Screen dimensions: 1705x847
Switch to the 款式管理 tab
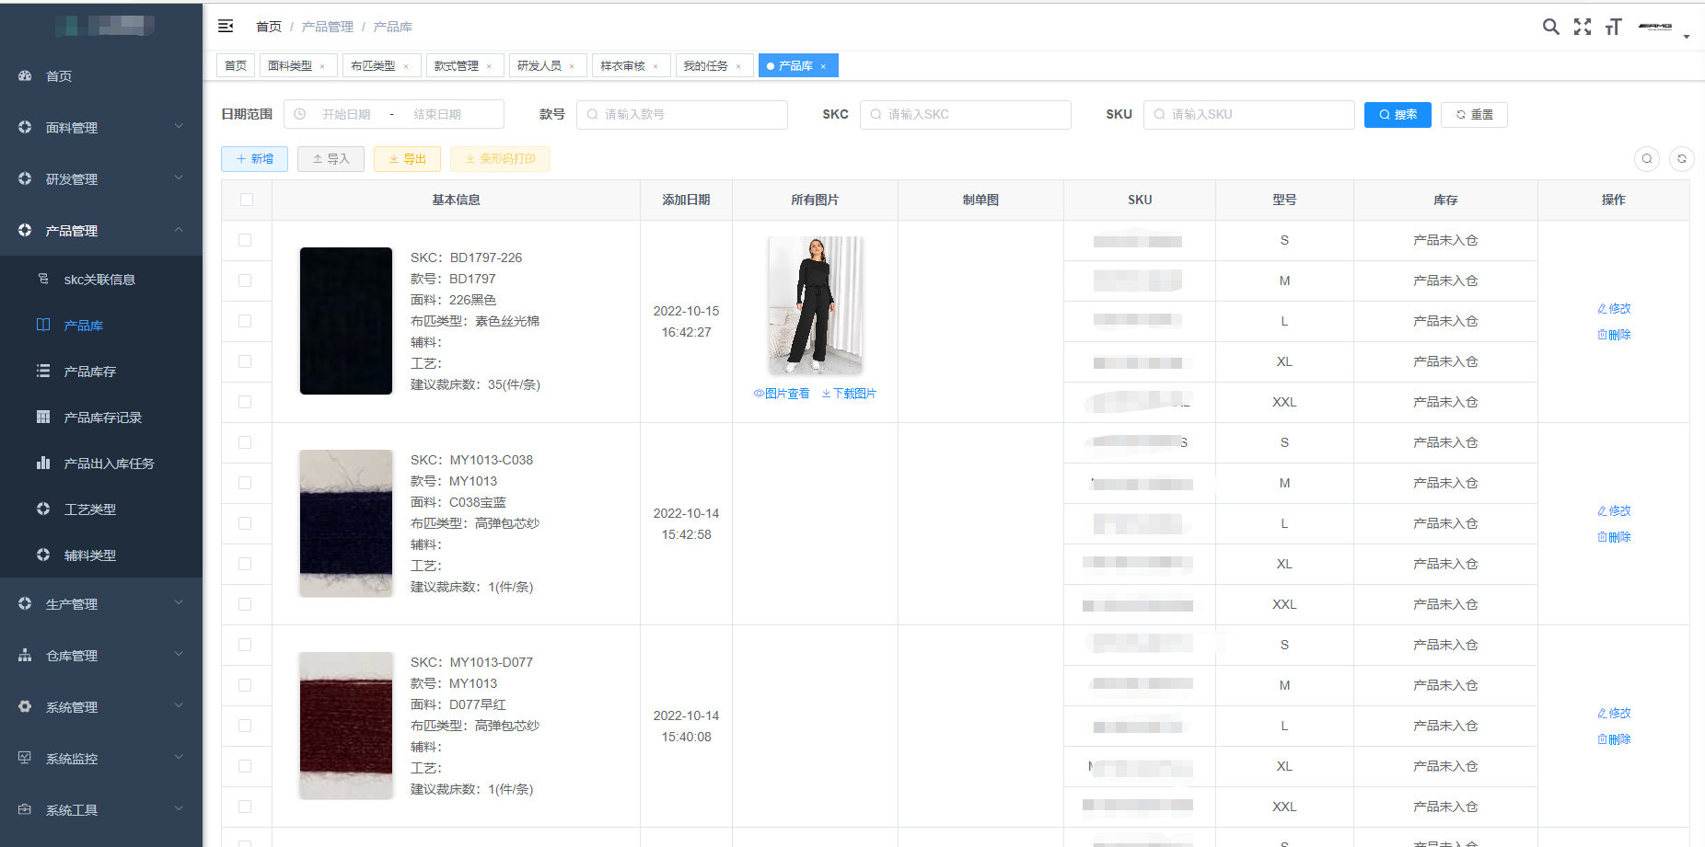coord(456,66)
